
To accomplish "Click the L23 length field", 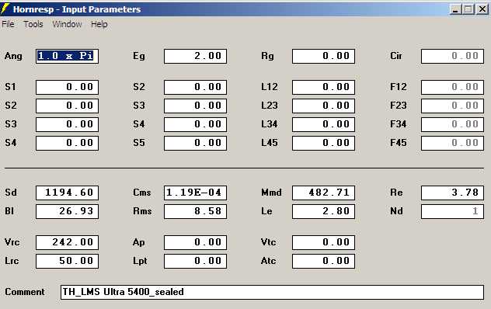I will click(323, 106).
